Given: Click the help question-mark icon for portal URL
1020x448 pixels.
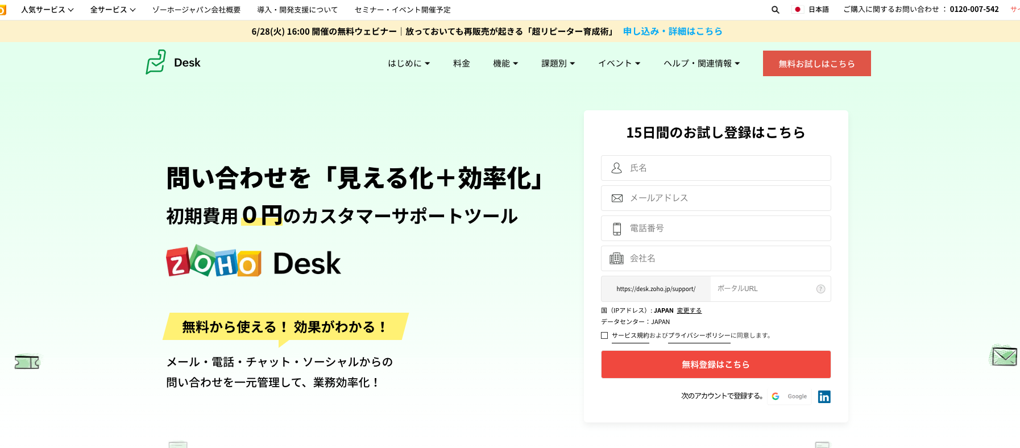Looking at the screenshot, I should pyautogui.click(x=820, y=289).
